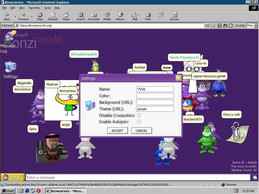This screenshot has width=259, height=194.
Task: Click the BonziworldTV name label
Action: (193, 119)
